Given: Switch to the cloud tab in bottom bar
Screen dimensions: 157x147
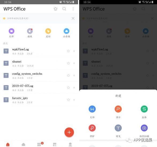Looking at the screenshot, I should (24, 145).
